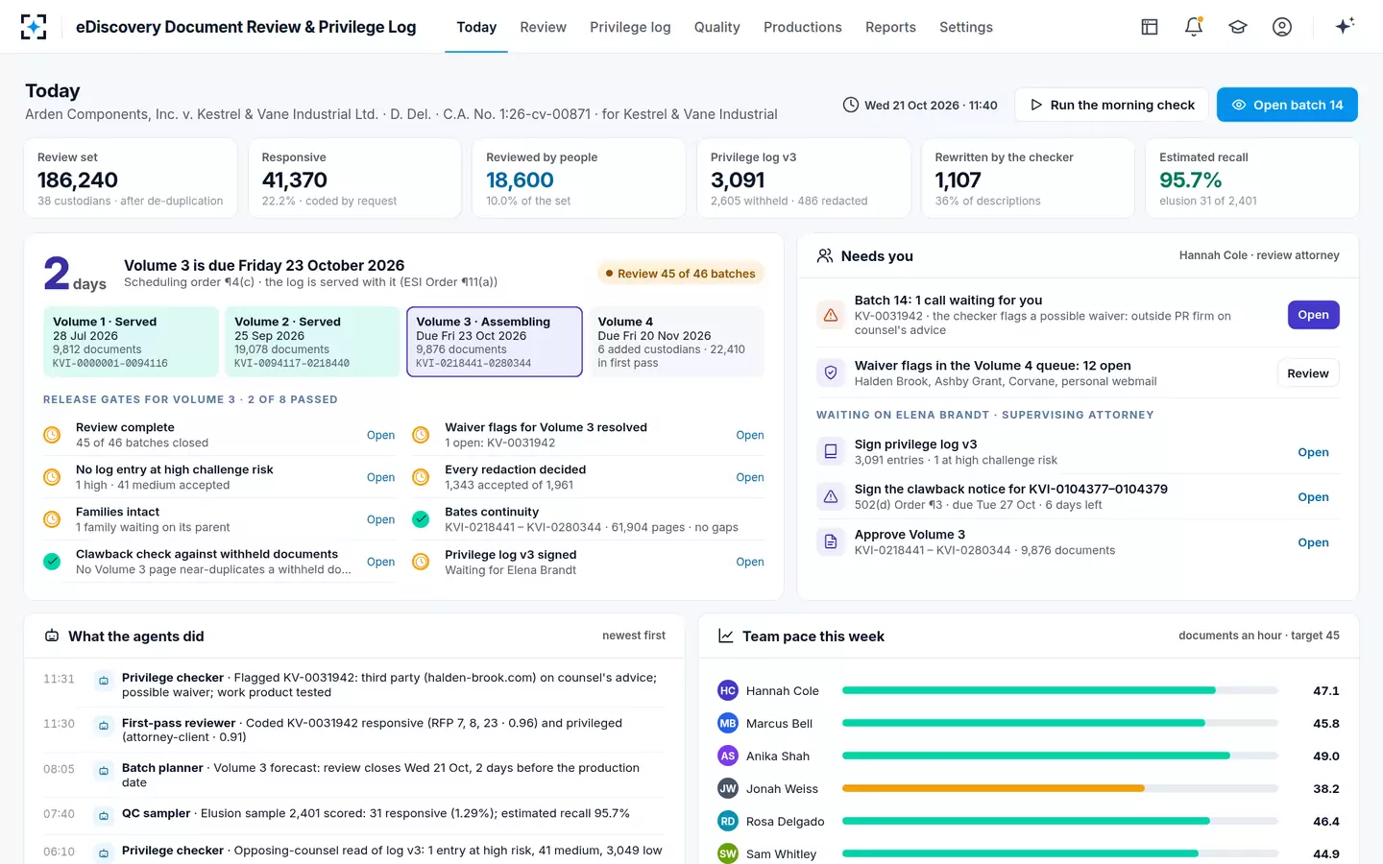This screenshot has height=864, width=1383.
Task: Open batch 14
Action: [x=1287, y=105]
